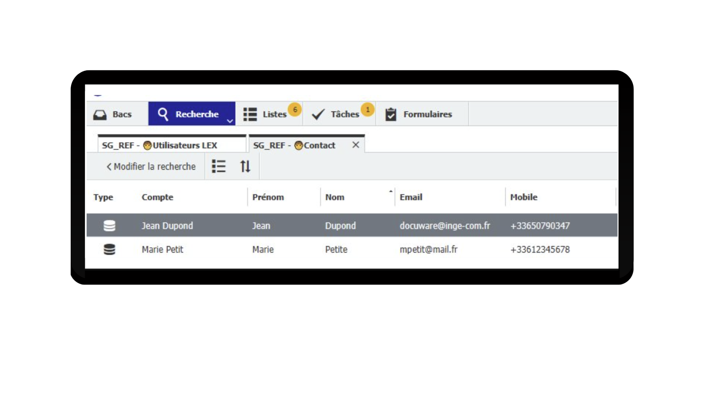Go to the Formulaires tab
The width and height of the screenshot is (718, 404).
422,114
